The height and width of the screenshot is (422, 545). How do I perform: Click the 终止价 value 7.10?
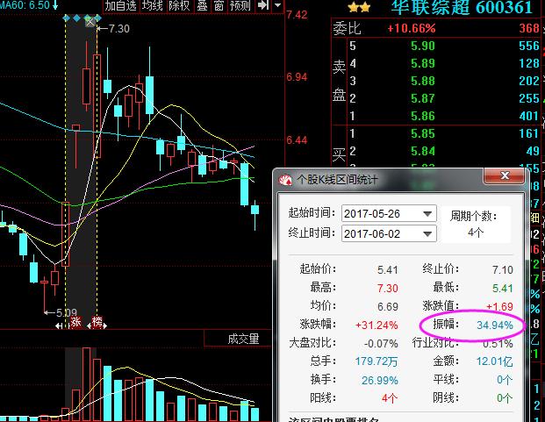point(502,270)
